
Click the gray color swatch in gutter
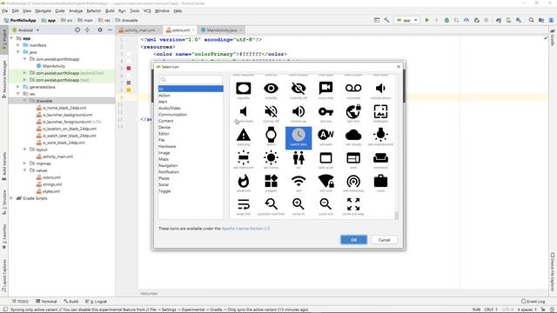(129, 83)
